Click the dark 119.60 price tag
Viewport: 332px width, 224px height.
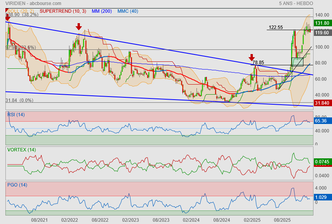[322, 33]
